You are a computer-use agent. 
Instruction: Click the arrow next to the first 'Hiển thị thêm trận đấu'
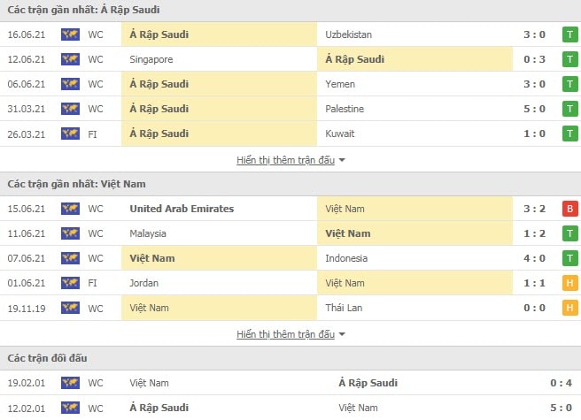click(342, 160)
